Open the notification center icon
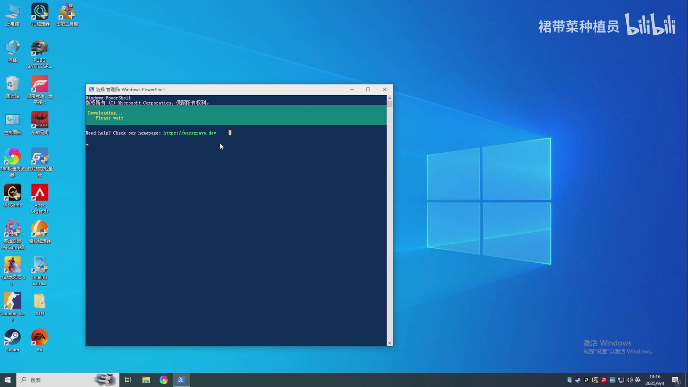This screenshot has width=688, height=387. [x=675, y=380]
